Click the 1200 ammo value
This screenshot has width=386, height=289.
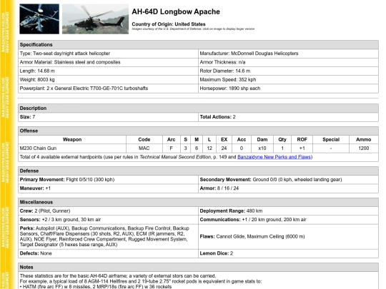(x=364, y=148)
